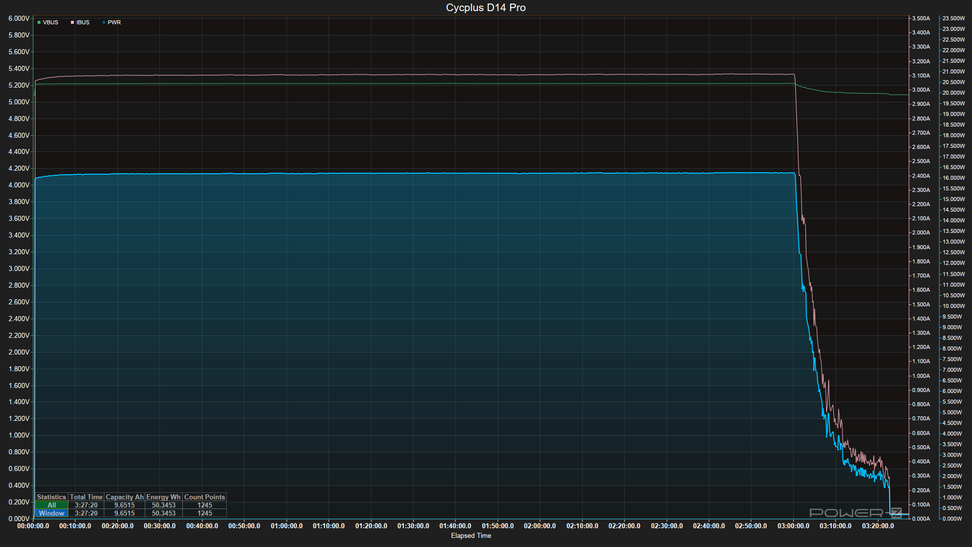Click the Elapsed Time axis label
This screenshot has width=972, height=547.
click(x=471, y=535)
